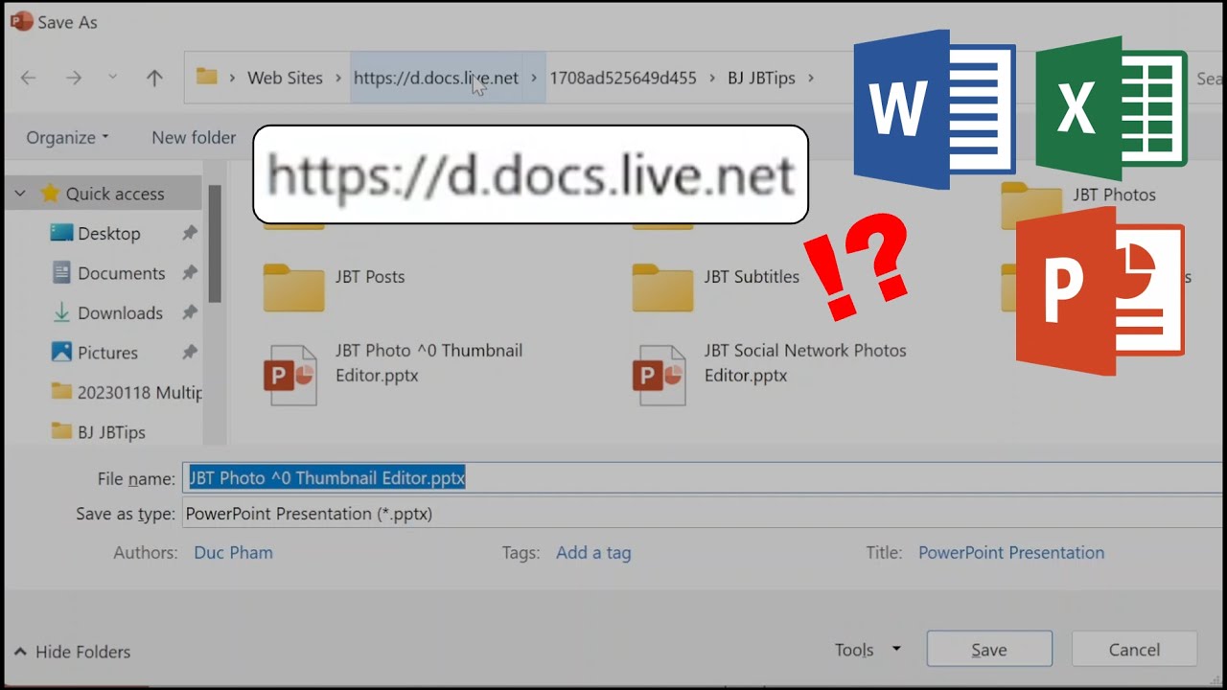Go up one folder level
Viewport: 1227px width, 690px height.
pos(154,79)
